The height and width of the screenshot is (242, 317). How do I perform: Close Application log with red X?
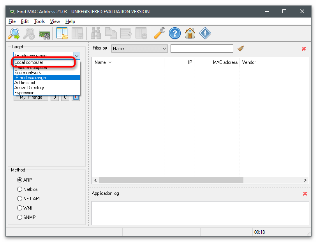click(x=305, y=194)
